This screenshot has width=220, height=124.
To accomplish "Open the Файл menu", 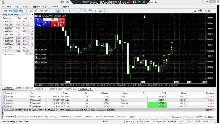I will coord(9,7).
